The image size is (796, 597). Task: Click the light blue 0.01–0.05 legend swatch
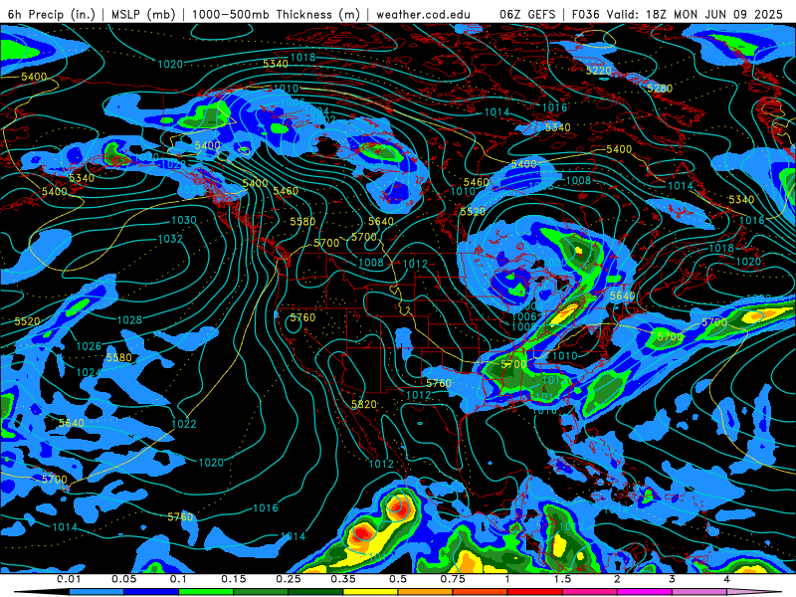pyautogui.click(x=97, y=592)
